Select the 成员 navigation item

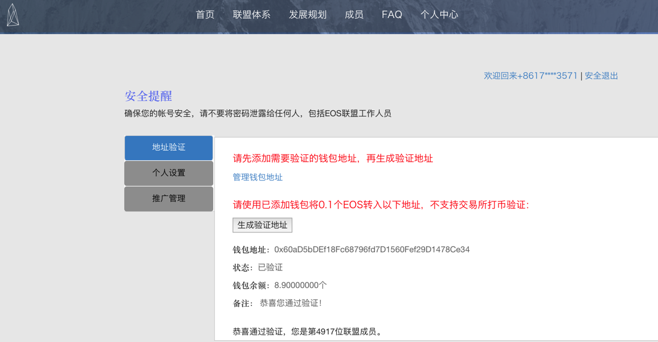[353, 15]
